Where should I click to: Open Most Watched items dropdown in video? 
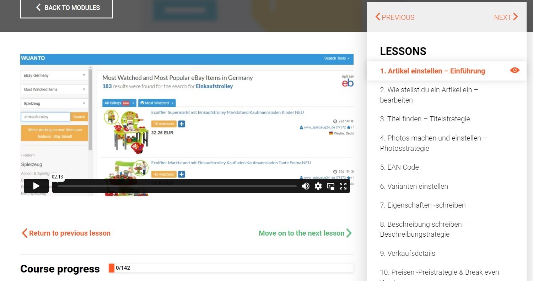tap(54, 89)
